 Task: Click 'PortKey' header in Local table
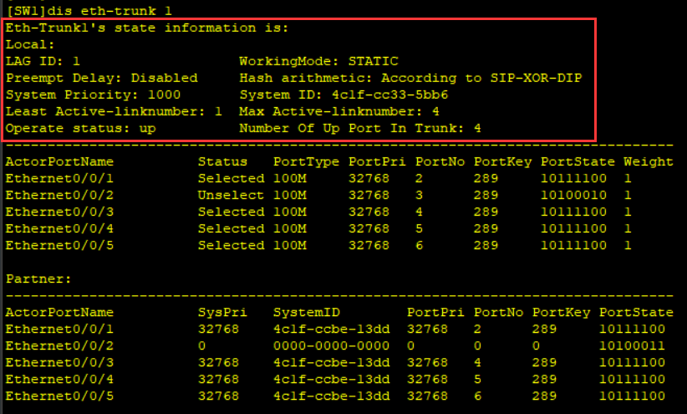click(x=502, y=161)
